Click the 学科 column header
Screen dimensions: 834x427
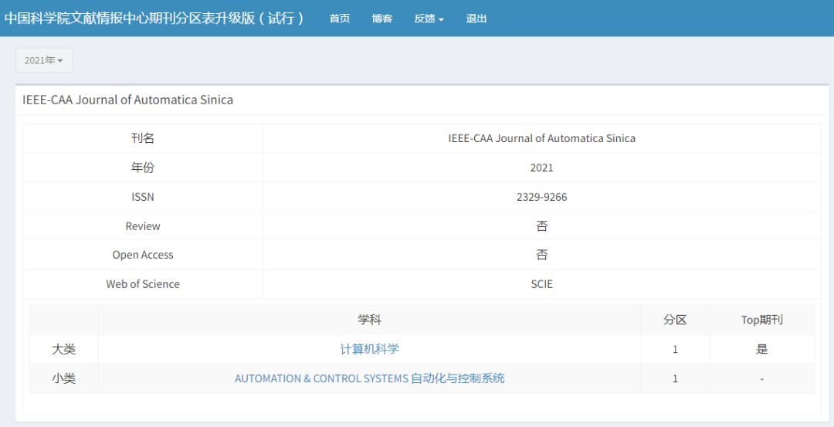pos(369,320)
